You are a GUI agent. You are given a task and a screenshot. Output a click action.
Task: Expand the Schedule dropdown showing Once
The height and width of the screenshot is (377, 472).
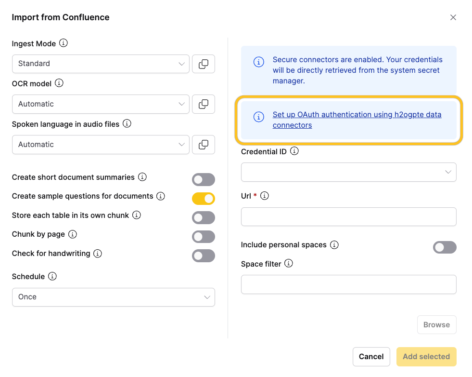coord(113,297)
